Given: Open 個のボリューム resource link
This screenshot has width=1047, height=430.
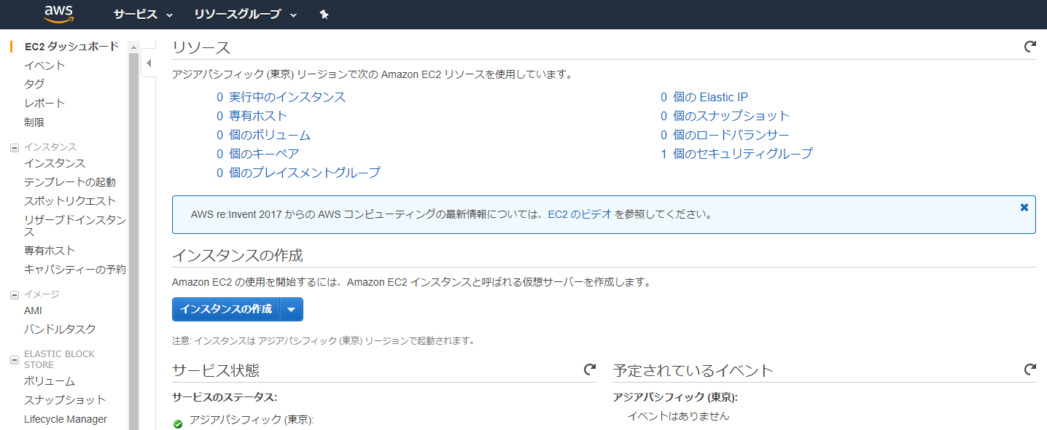Looking at the screenshot, I should pyautogui.click(x=270, y=135).
